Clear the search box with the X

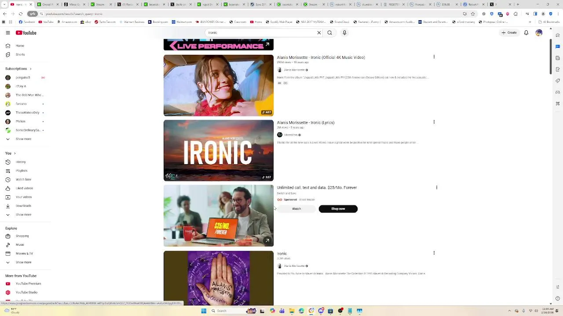[x=319, y=32]
